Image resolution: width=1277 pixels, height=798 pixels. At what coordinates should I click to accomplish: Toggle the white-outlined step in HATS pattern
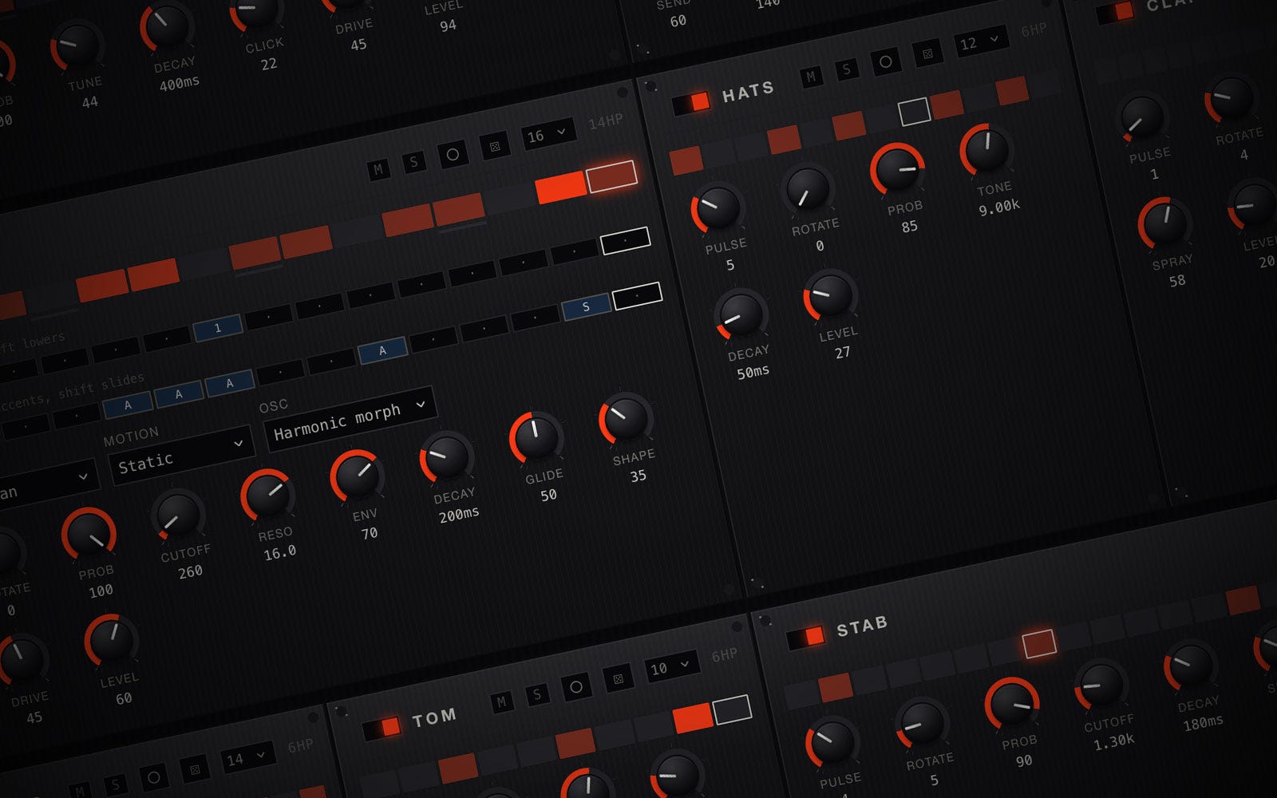[914, 112]
